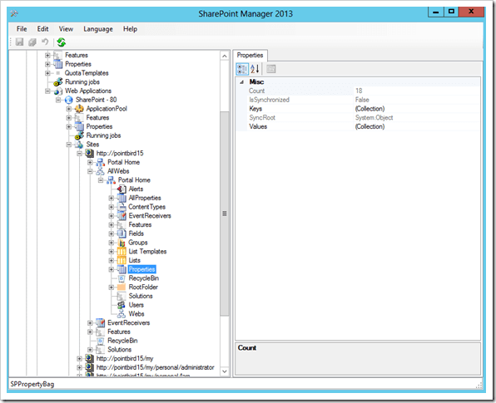496x403 pixels.
Task: Click the AllProperties node icon
Action: [x=122, y=198]
